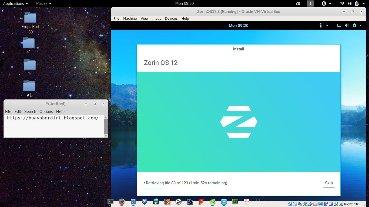Launch Firefox from the dock

pos(122,201)
